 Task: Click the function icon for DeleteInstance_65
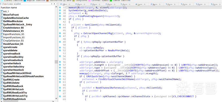coord(2,31)
